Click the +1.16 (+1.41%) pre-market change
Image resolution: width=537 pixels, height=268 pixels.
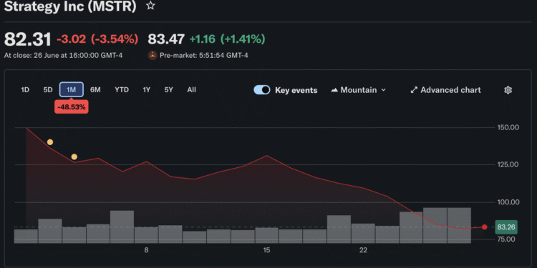228,39
